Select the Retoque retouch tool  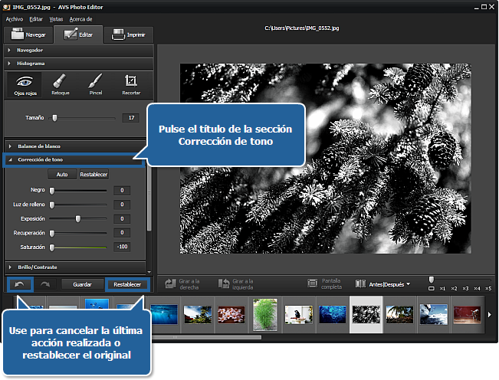pos(60,84)
